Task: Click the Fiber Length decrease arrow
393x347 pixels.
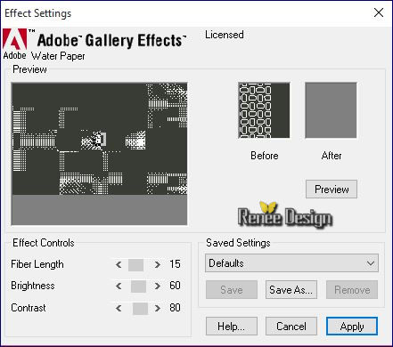Action: [x=119, y=264]
